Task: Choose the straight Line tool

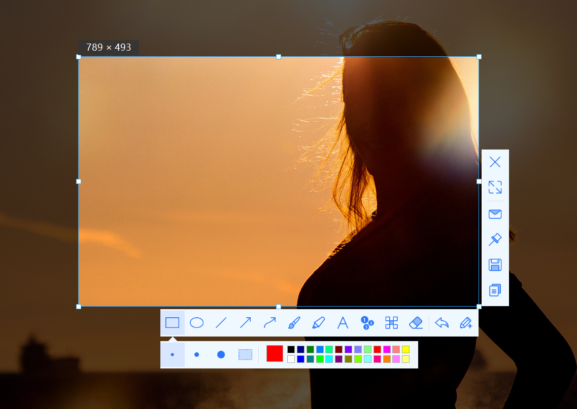Action: 221,323
